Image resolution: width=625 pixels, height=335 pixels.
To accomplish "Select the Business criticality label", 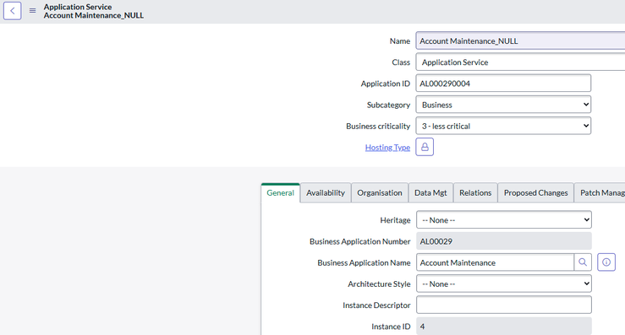I will coord(378,126).
